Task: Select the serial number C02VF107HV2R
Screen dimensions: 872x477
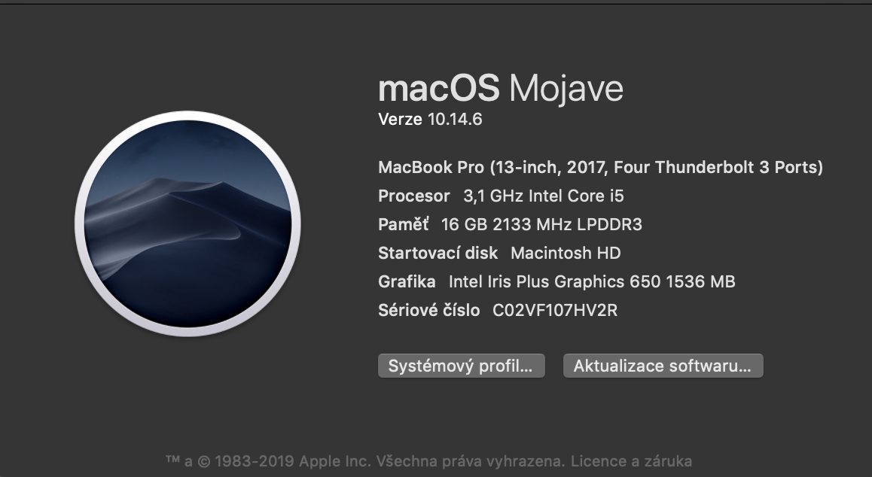Action: 555,310
